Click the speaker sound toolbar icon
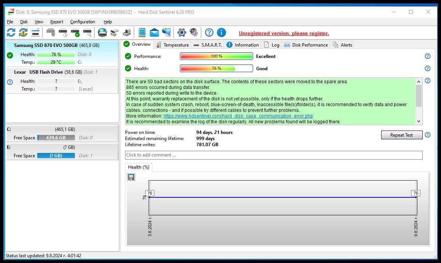 click(x=194, y=33)
